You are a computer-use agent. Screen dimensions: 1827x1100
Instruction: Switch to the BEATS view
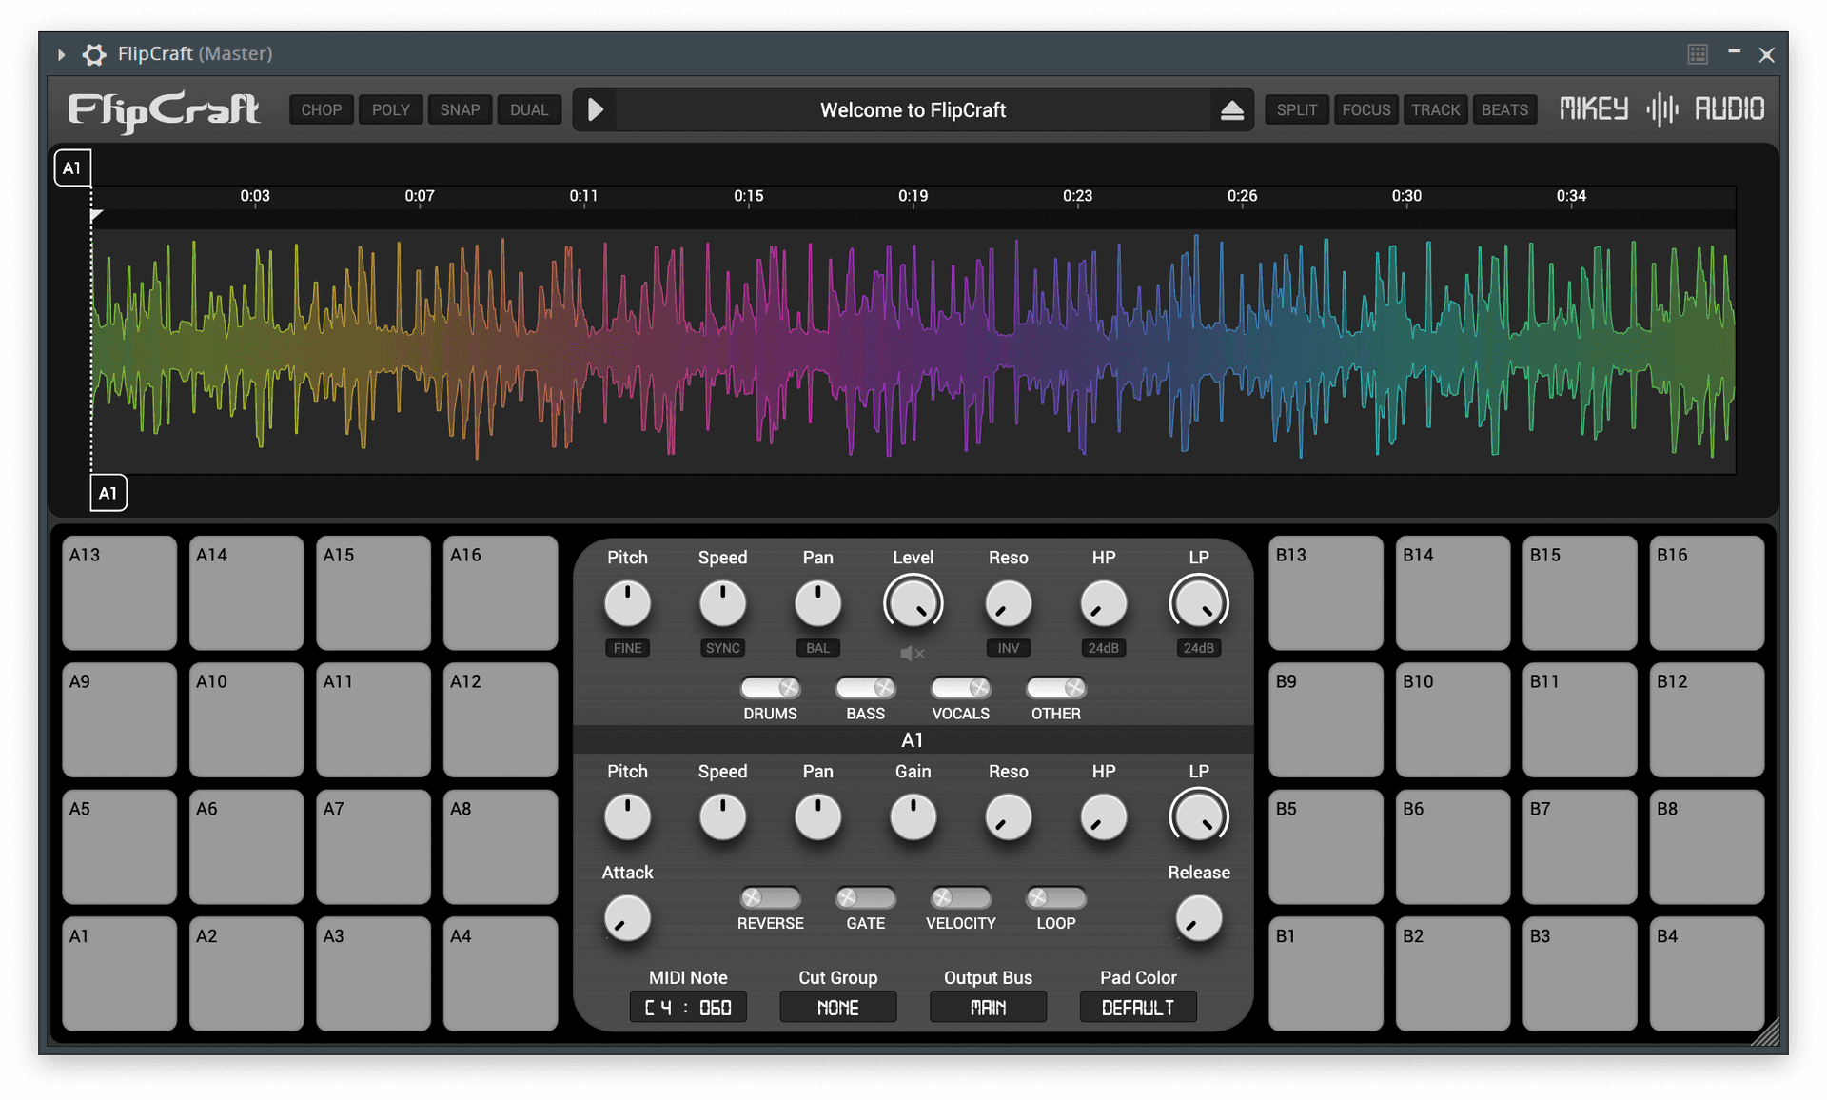[1505, 109]
